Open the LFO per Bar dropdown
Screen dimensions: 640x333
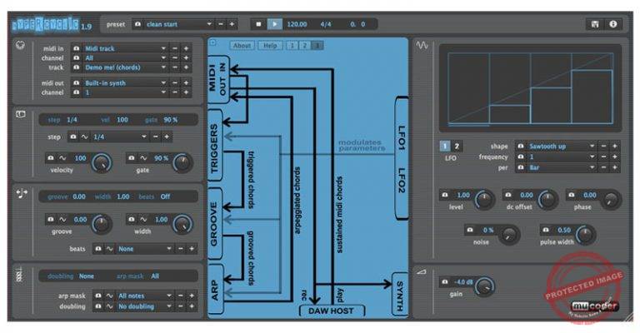coord(561,167)
